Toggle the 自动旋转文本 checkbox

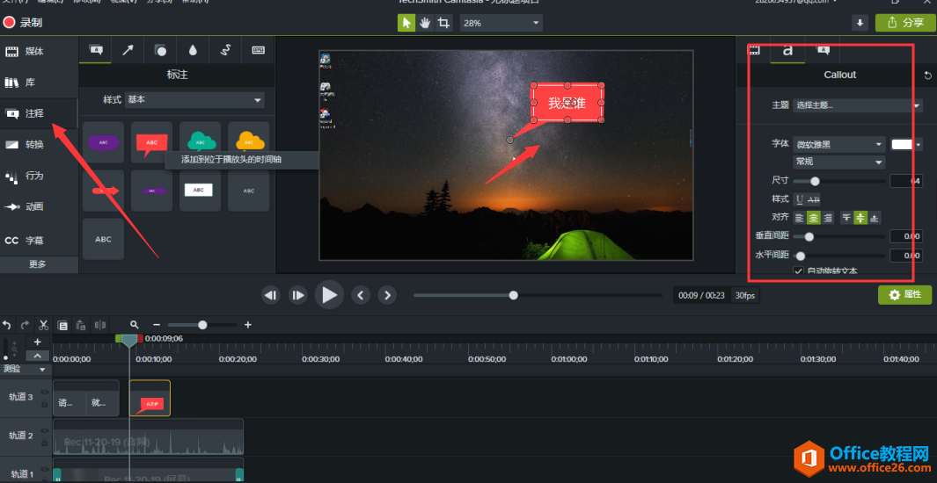pos(798,270)
